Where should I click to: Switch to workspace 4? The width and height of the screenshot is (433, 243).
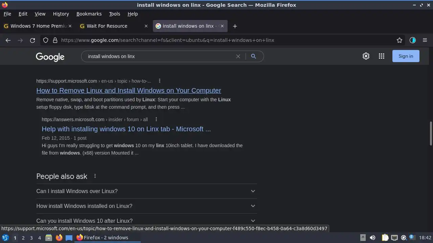tap(39, 238)
